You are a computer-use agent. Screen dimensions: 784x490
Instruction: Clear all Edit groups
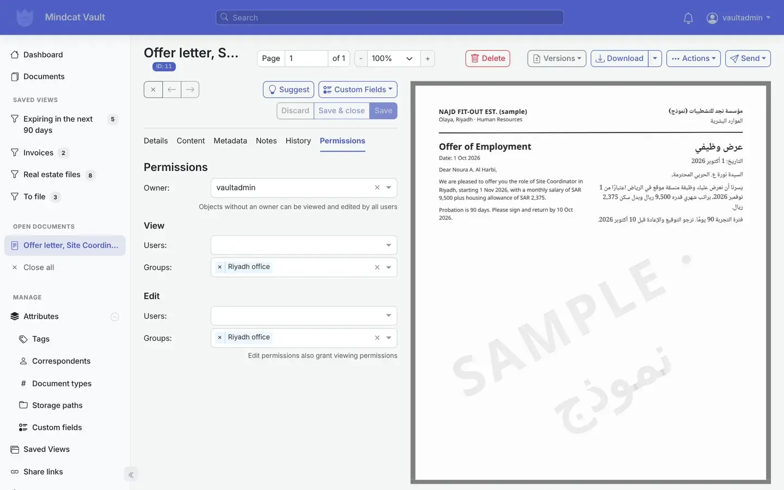(377, 338)
